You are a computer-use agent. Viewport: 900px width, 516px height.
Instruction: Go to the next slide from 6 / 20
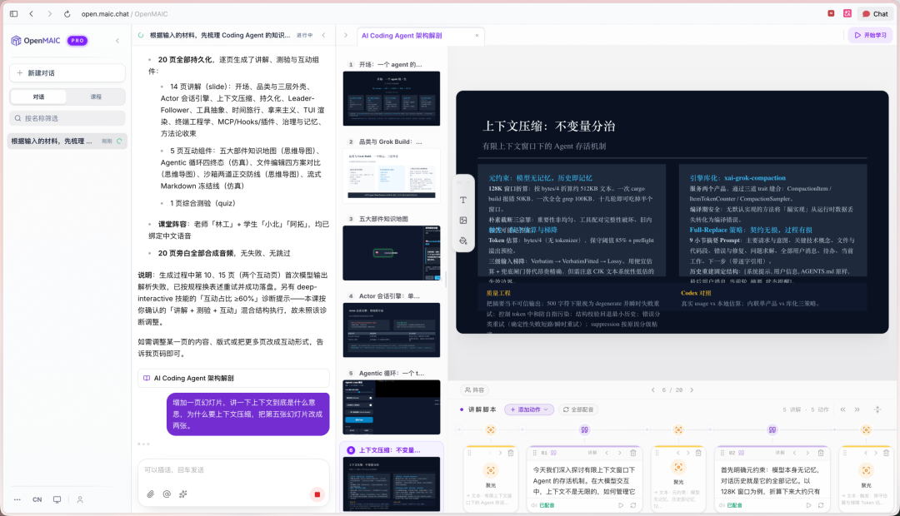pos(692,389)
